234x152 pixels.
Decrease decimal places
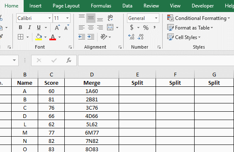point(140,37)
